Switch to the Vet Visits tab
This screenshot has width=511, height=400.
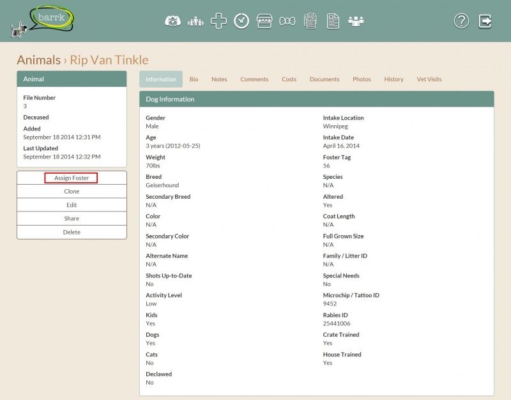pyautogui.click(x=429, y=79)
